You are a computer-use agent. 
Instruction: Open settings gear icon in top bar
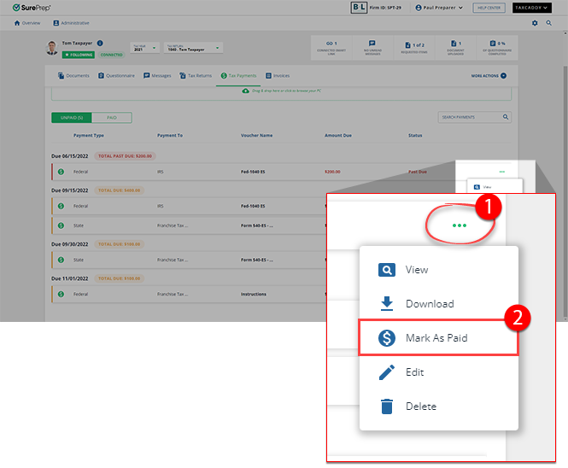[535, 23]
